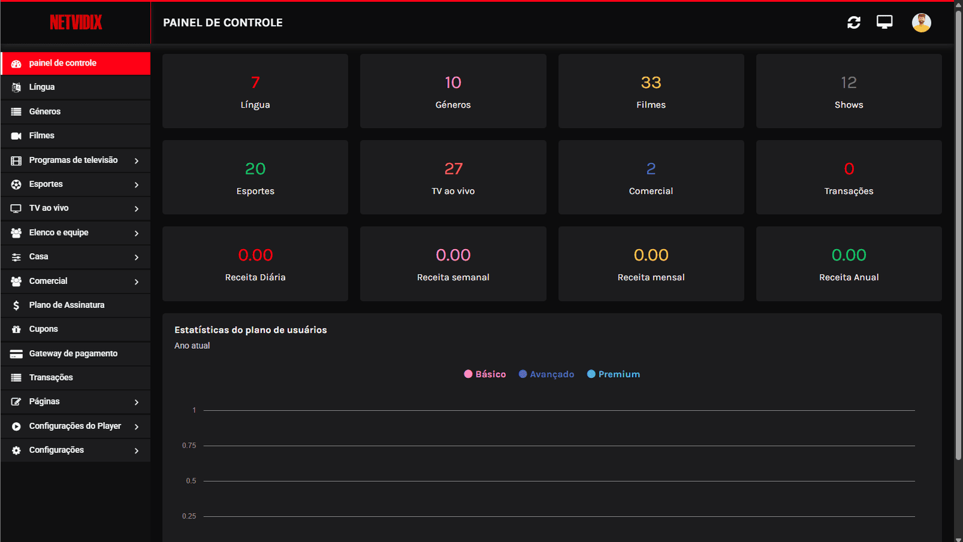963x542 pixels.
Task: Expand the Configurações do Player chevron
Action: click(137, 427)
